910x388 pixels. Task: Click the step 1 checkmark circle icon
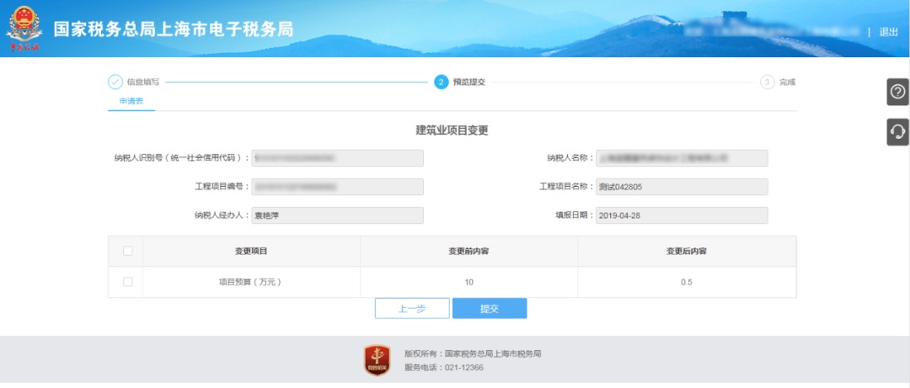(115, 82)
